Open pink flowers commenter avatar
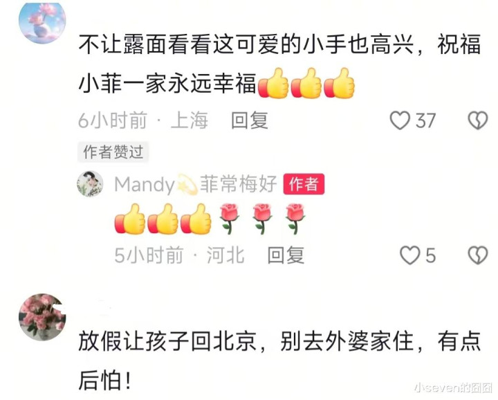Viewport: 498px width, 400px height. [42, 317]
